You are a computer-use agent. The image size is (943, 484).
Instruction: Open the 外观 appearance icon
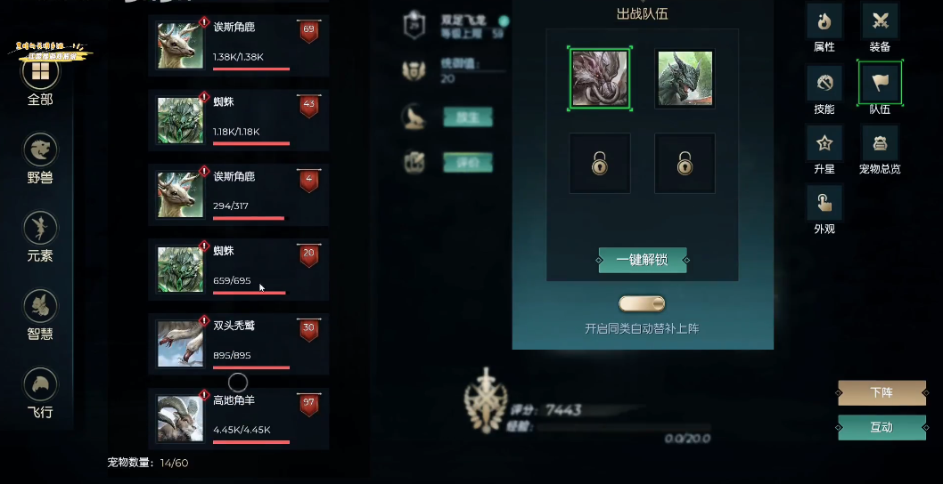[x=824, y=203]
